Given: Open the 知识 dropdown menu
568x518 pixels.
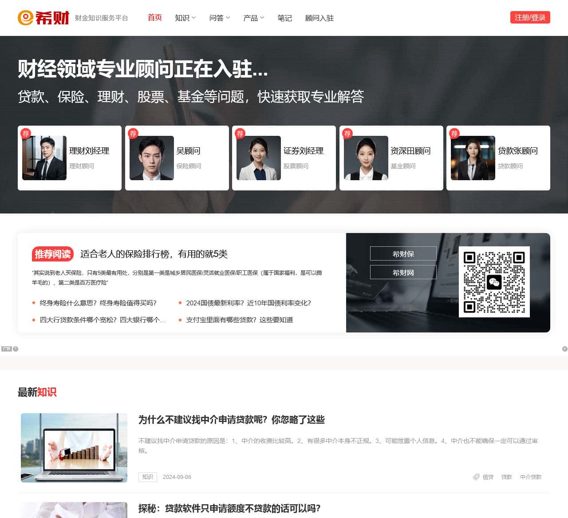Looking at the screenshot, I should point(184,18).
